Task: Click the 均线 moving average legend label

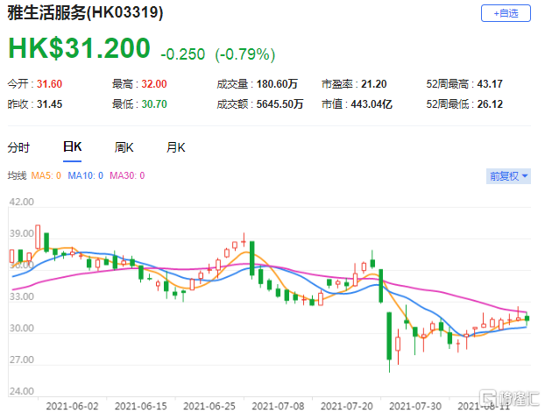Action: tap(17, 175)
